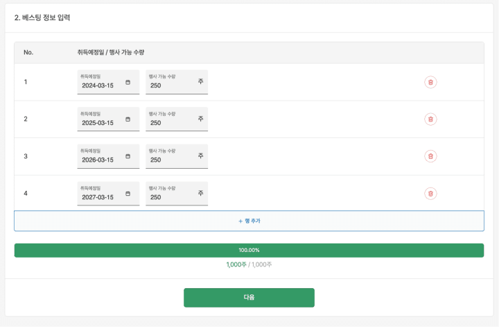Viewport: 499px width, 327px height.
Task: Open calendar picker for 2025-03-15 date
Action: tap(128, 119)
